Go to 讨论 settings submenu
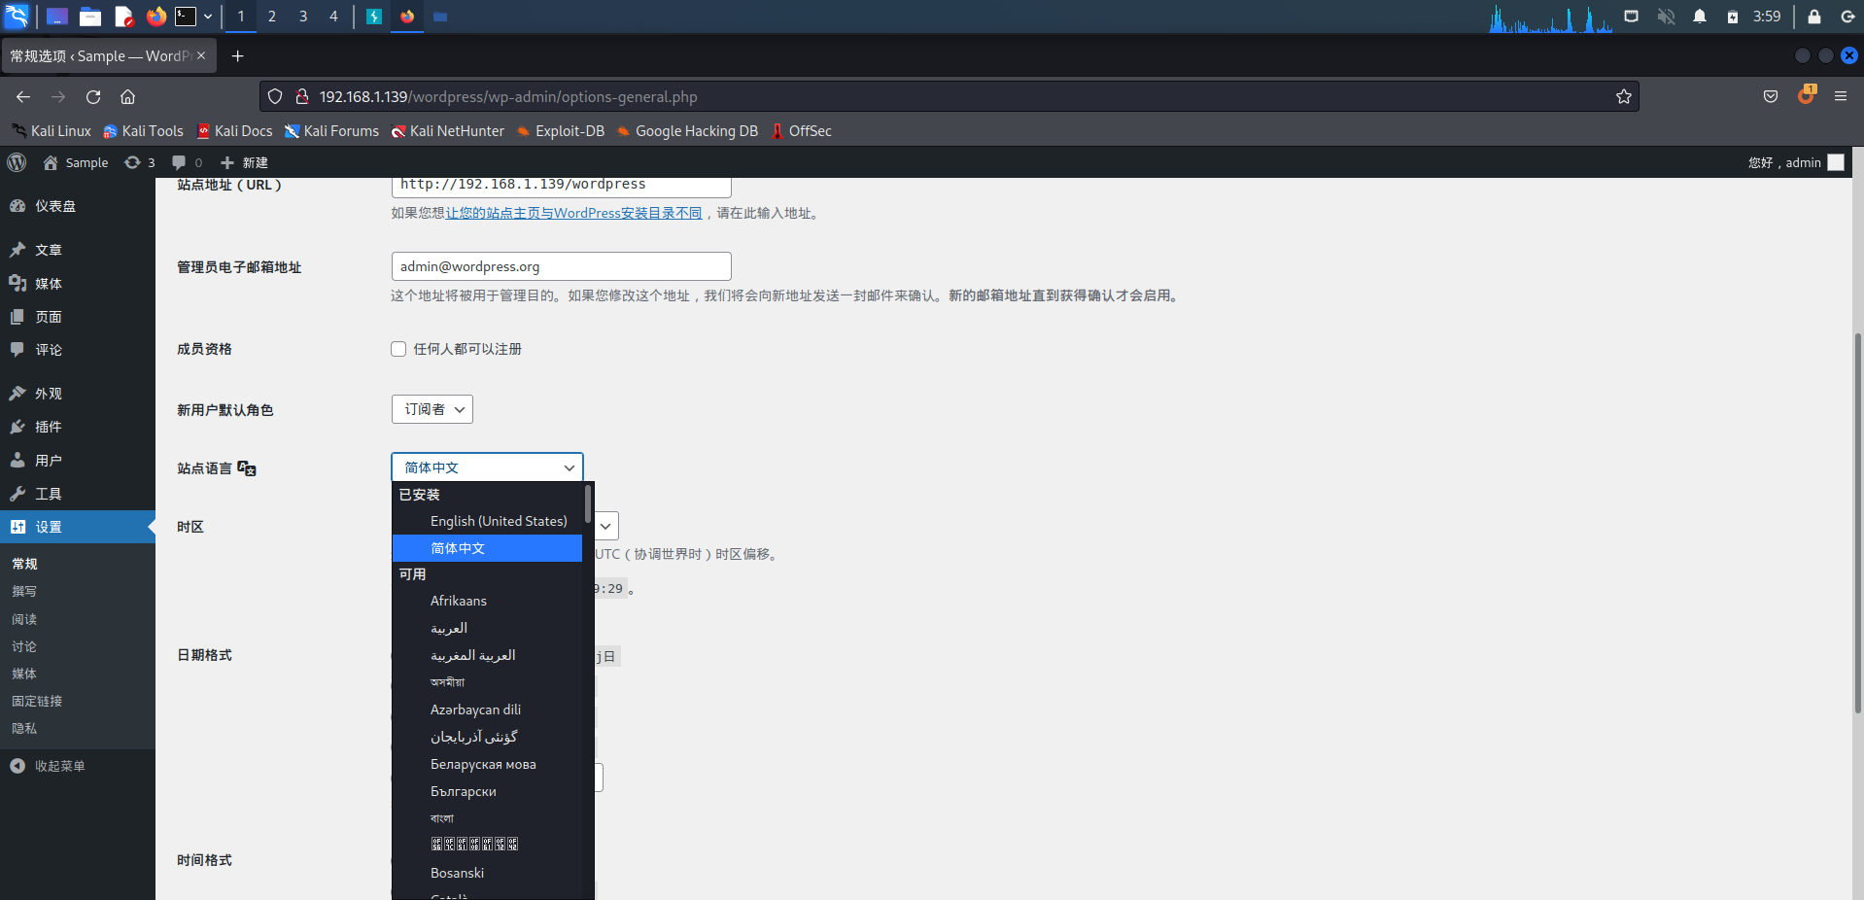This screenshot has height=900, width=1864. (x=24, y=646)
